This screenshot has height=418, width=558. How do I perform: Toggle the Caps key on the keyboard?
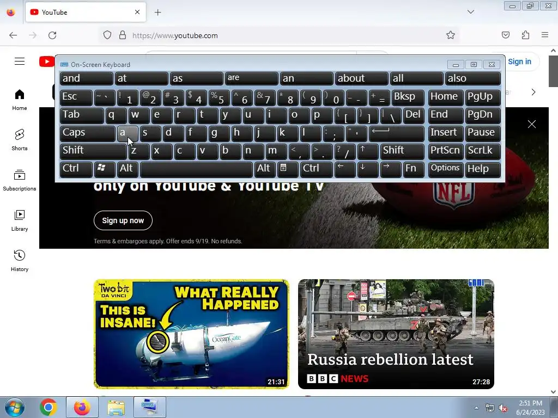(x=88, y=133)
